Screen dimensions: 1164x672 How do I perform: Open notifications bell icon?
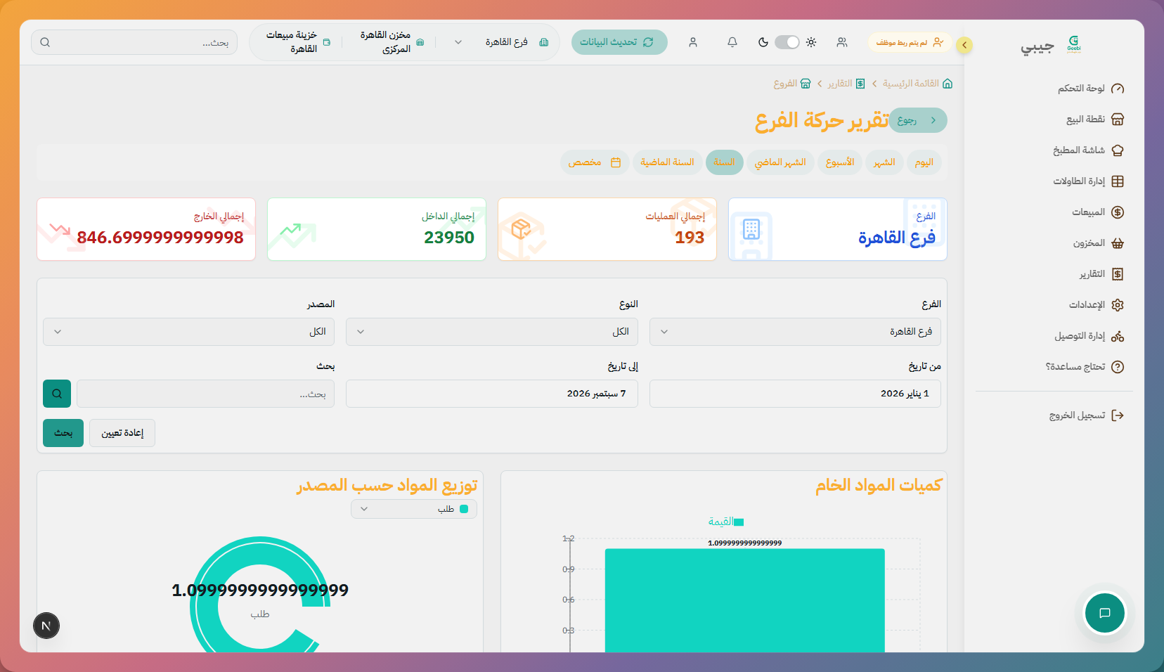(732, 42)
